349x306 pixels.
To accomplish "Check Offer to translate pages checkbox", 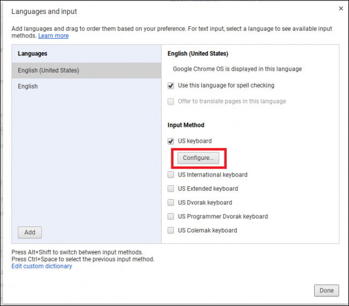I will point(171,101).
